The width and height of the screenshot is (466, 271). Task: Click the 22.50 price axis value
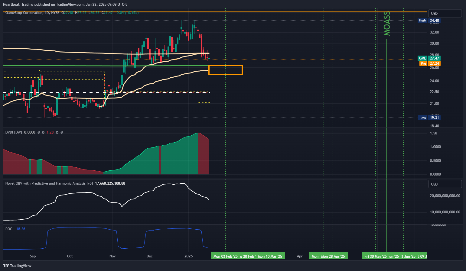click(x=435, y=92)
